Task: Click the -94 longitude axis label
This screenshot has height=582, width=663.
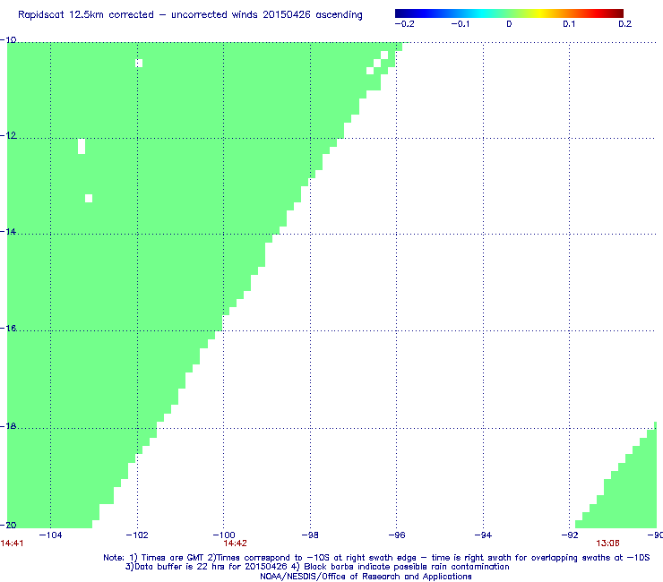Action: tap(483, 535)
